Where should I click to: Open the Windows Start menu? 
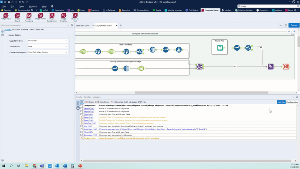[4, 166]
